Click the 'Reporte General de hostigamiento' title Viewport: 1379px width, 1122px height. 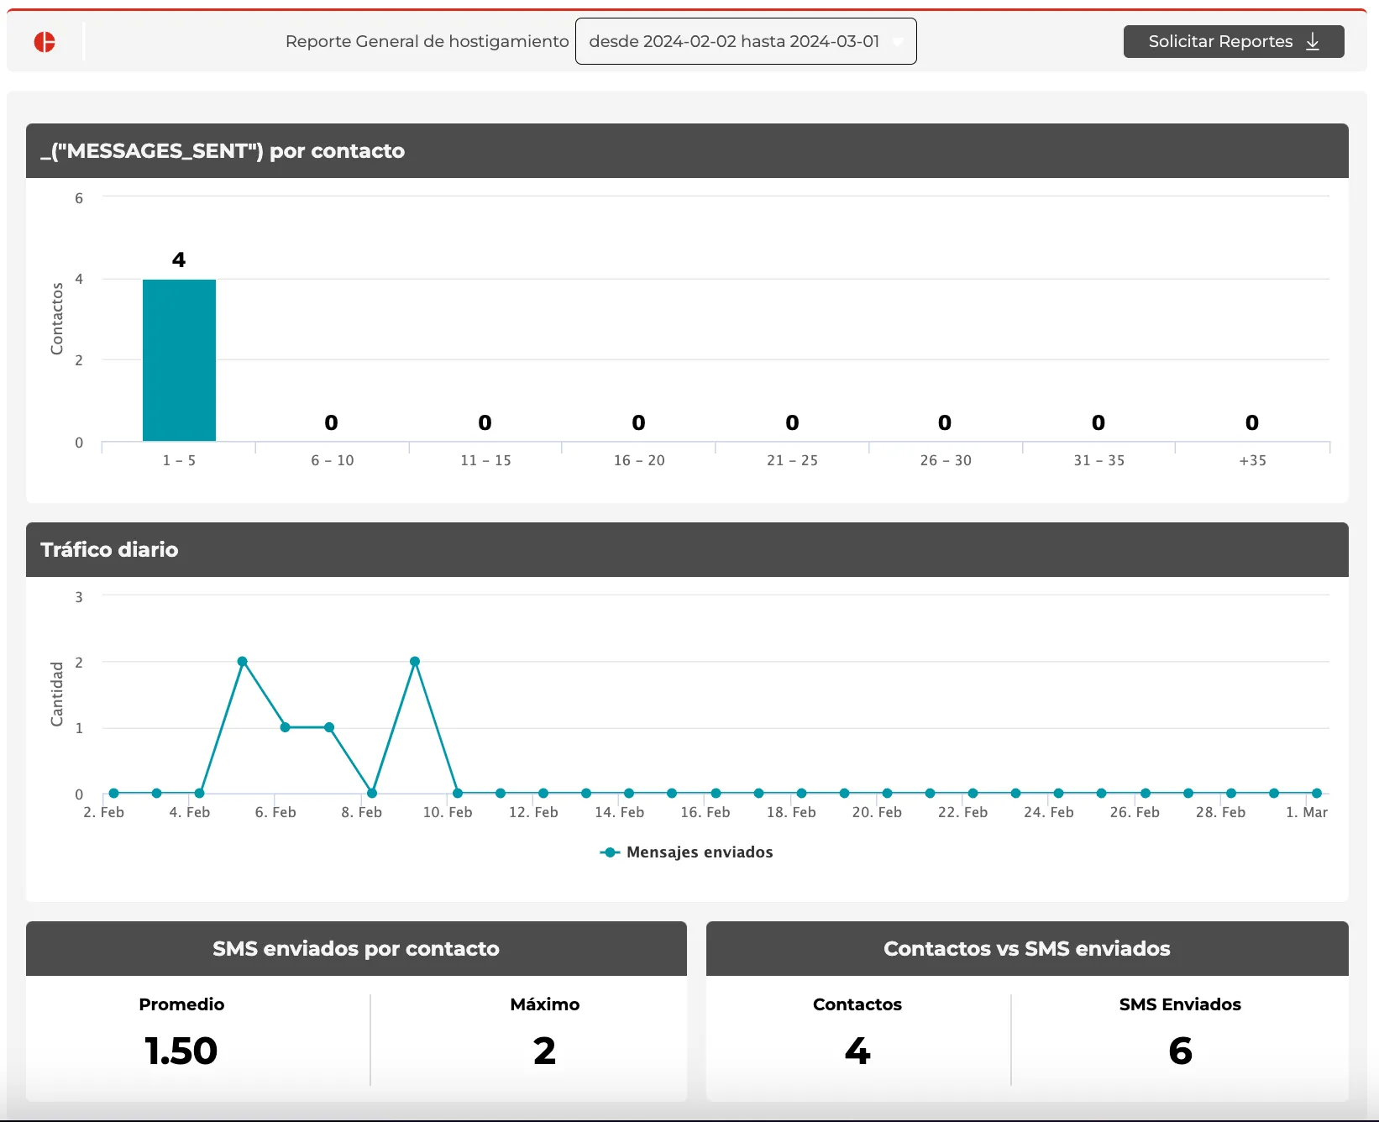coord(427,41)
